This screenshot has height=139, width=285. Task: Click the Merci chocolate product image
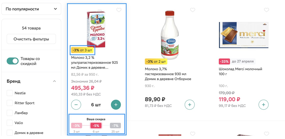[x=243, y=35]
